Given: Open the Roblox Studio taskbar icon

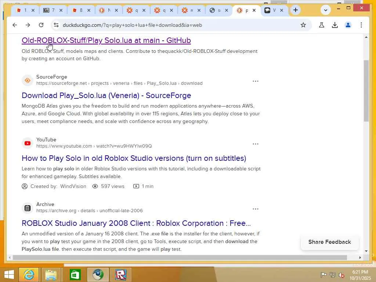Looking at the screenshot, I should pos(120,275).
